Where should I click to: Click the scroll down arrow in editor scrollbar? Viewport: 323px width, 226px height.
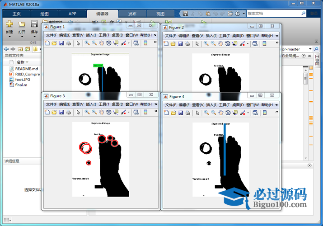[x=306, y=158]
